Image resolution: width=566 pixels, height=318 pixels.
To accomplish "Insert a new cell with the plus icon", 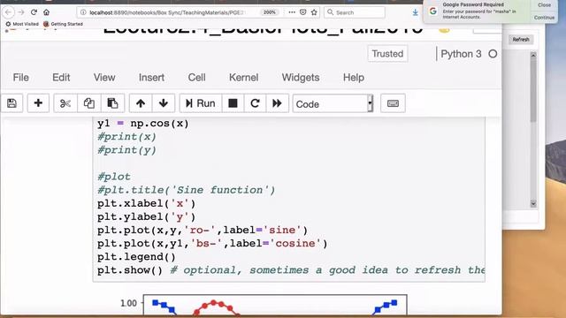I will coord(38,103).
